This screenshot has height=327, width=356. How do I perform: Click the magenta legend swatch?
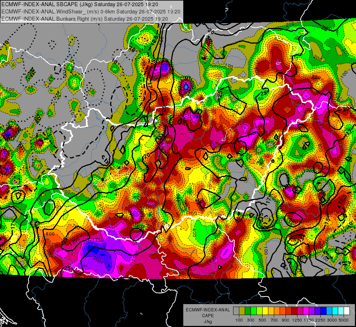click(306, 311)
